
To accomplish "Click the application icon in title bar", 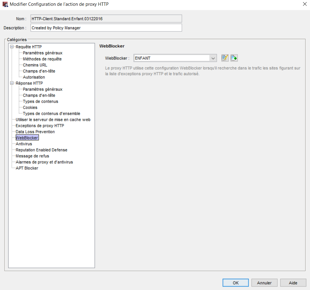I will pyautogui.click(x=5, y=4).
